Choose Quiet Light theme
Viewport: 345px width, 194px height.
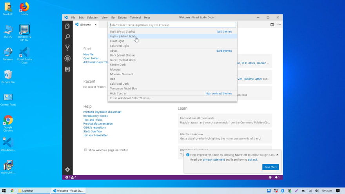click(172, 41)
